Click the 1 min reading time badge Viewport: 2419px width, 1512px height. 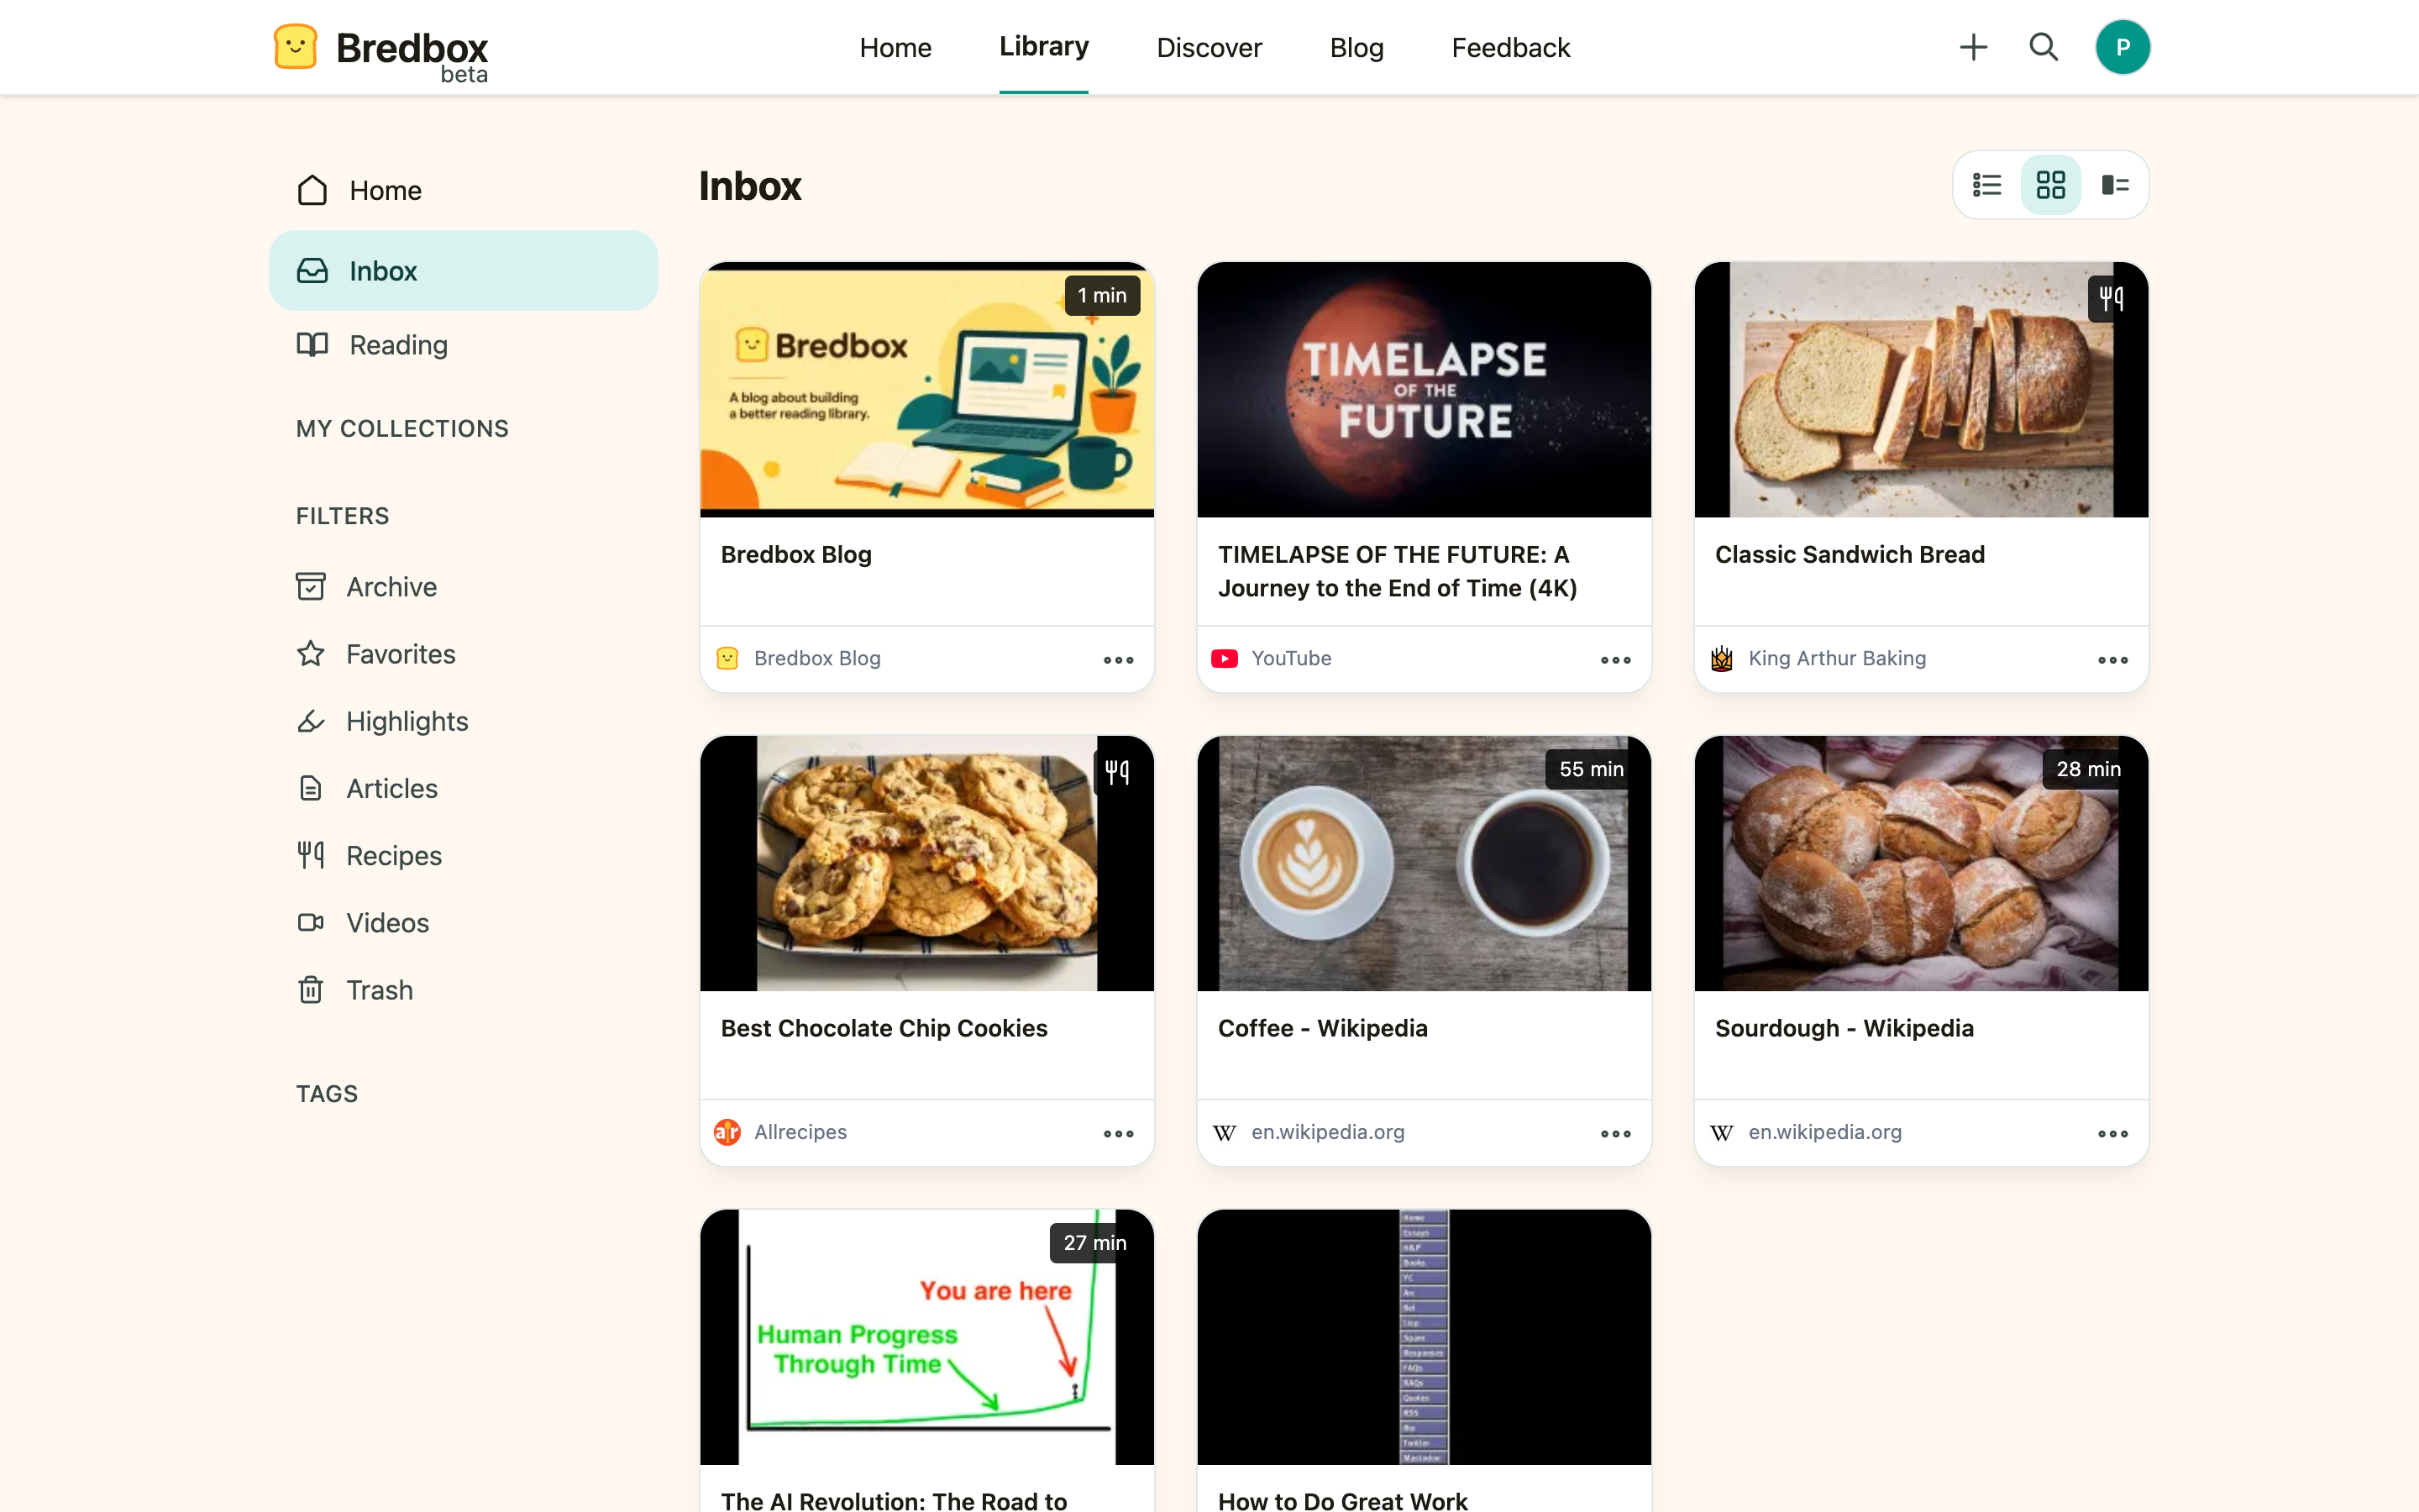[1101, 296]
